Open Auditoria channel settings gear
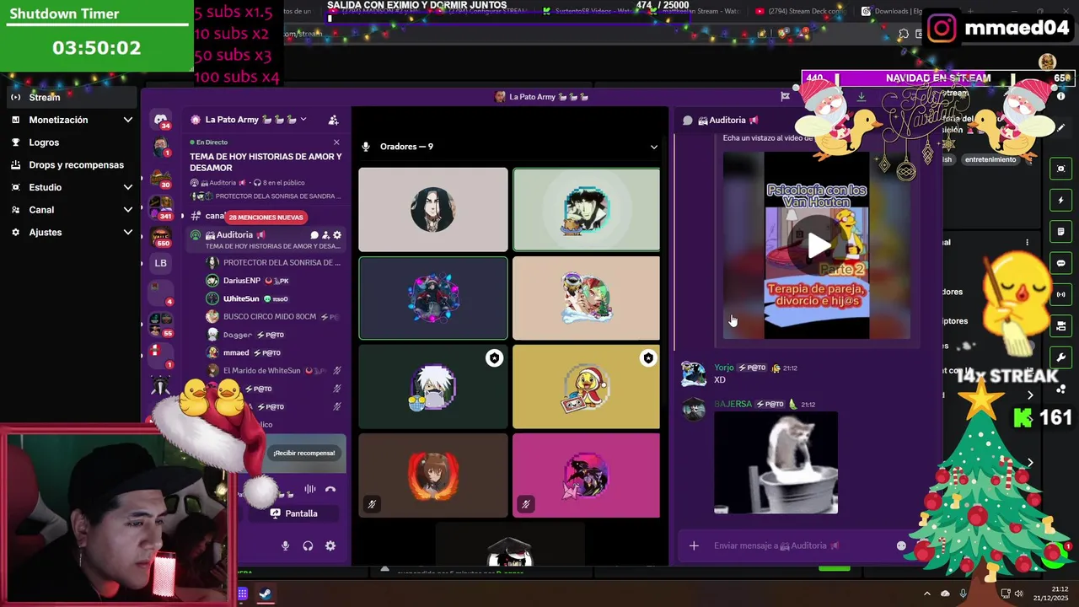 coord(337,235)
